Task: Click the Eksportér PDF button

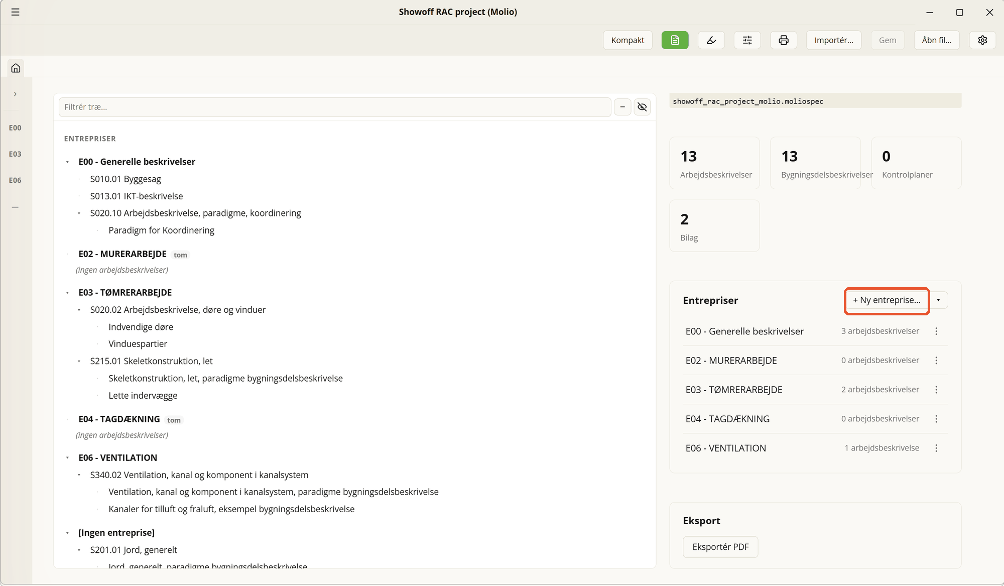Action: click(720, 547)
